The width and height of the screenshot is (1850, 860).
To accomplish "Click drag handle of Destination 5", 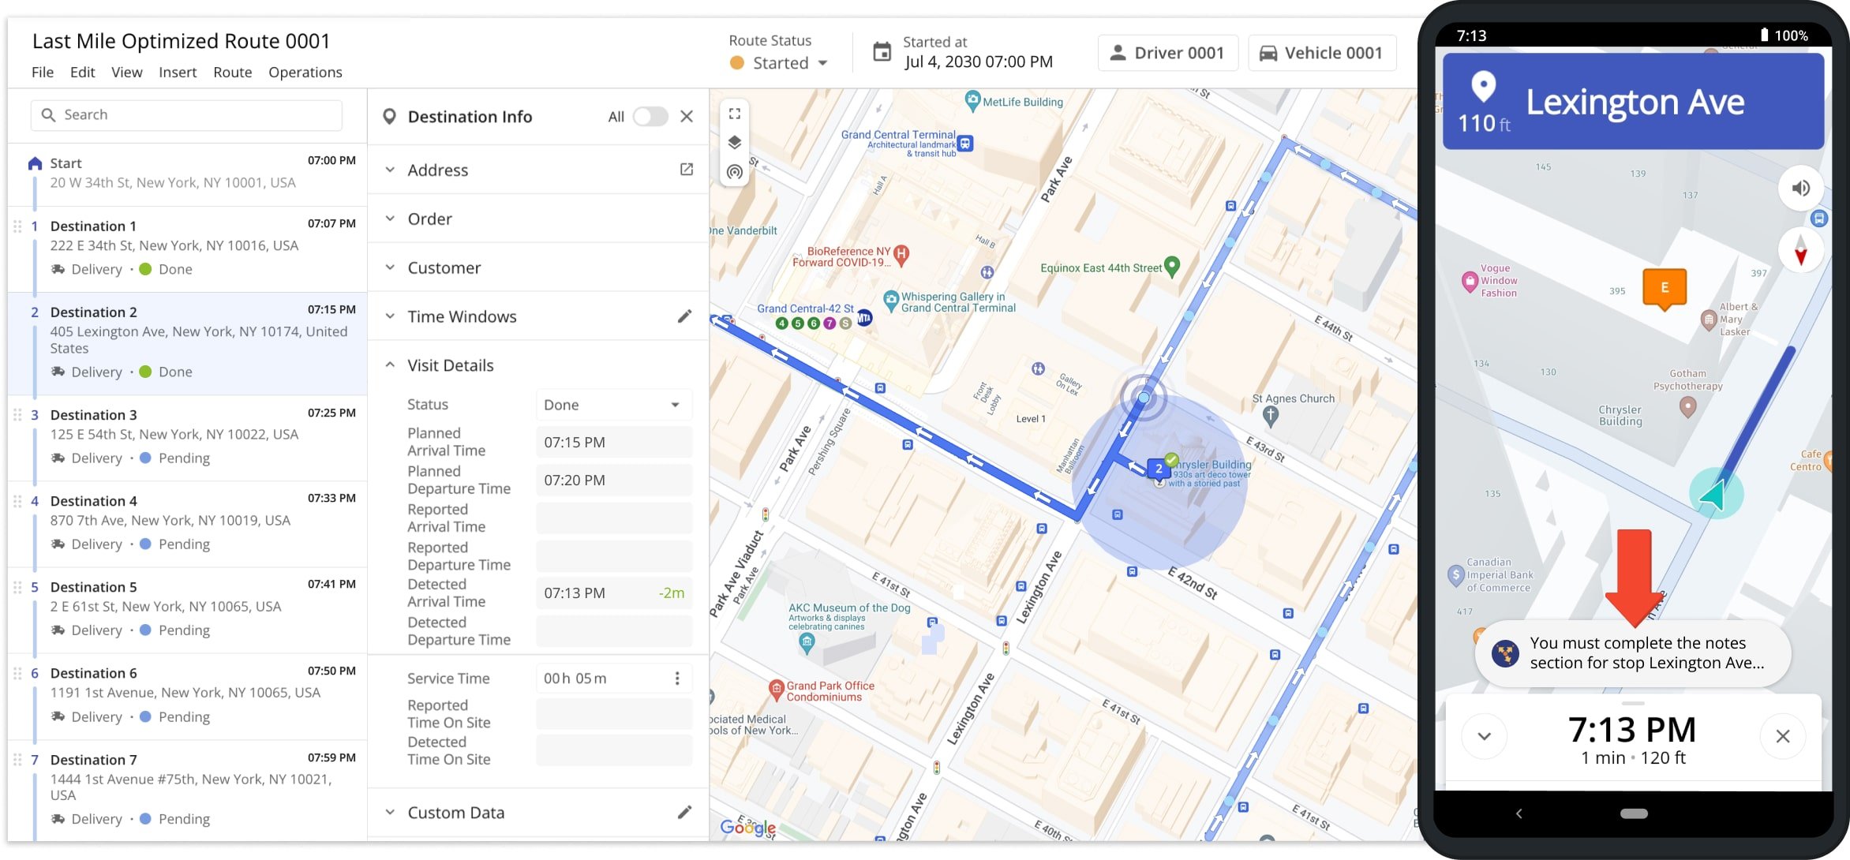I will point(17,587).
